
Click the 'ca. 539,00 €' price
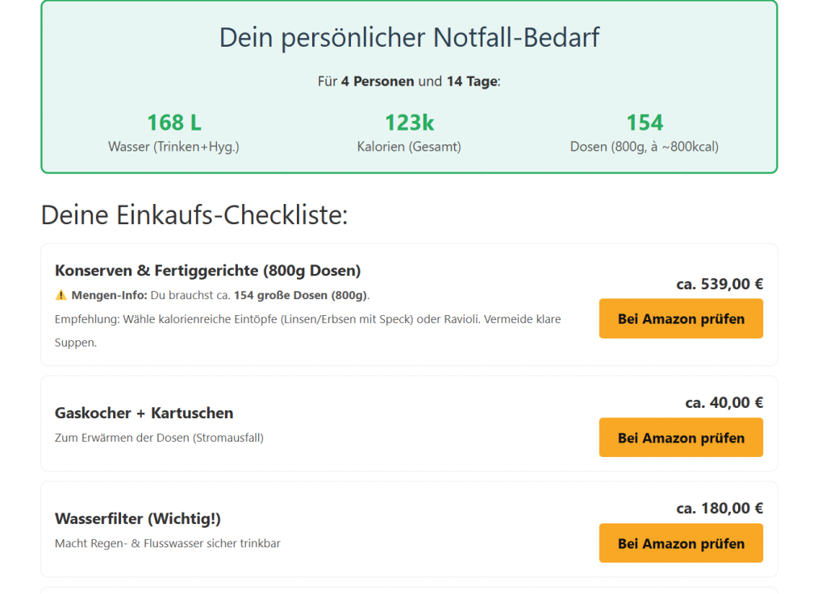coord(720,284)
